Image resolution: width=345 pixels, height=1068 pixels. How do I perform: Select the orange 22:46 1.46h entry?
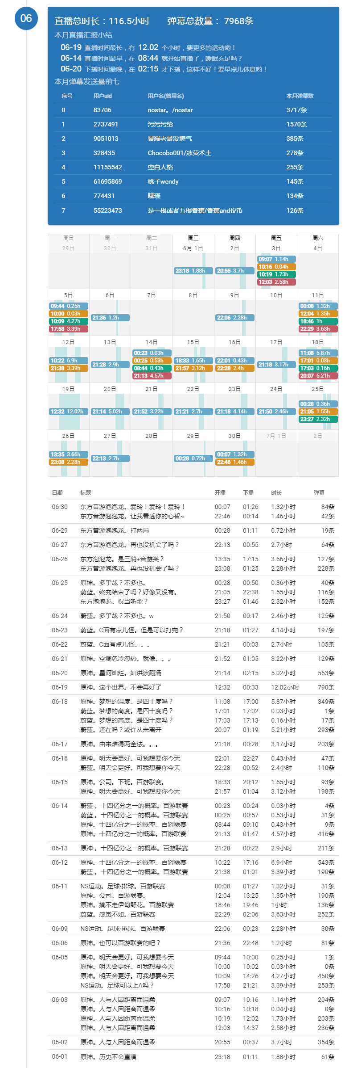coord(235,462)
